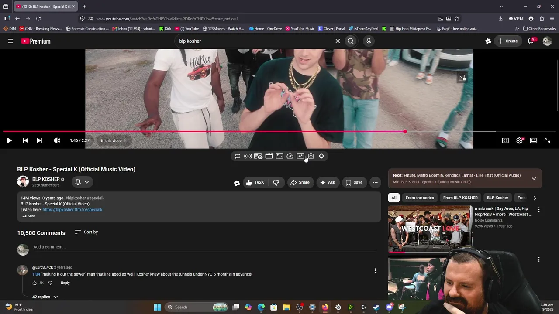The height and width of the screenshot is (314, 559).
Task: Mute the video volume
Action: point(57,140)
